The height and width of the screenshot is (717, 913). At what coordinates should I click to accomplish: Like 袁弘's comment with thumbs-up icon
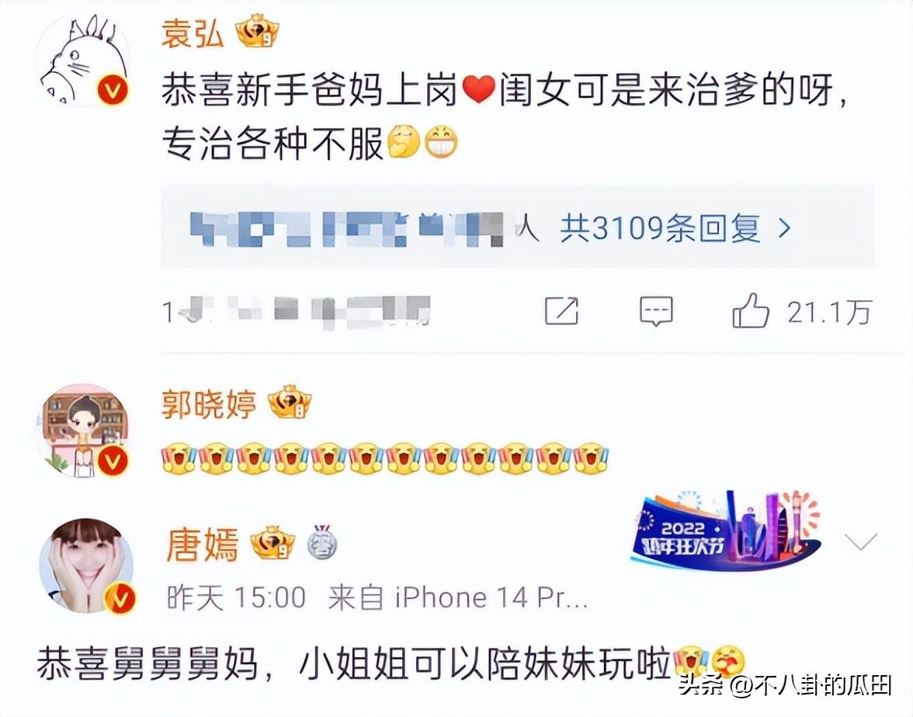click(x=752, y=310)
